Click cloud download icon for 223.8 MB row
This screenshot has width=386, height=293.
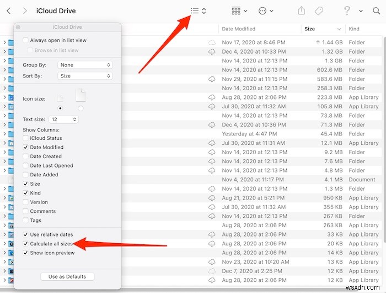[212, 97]
